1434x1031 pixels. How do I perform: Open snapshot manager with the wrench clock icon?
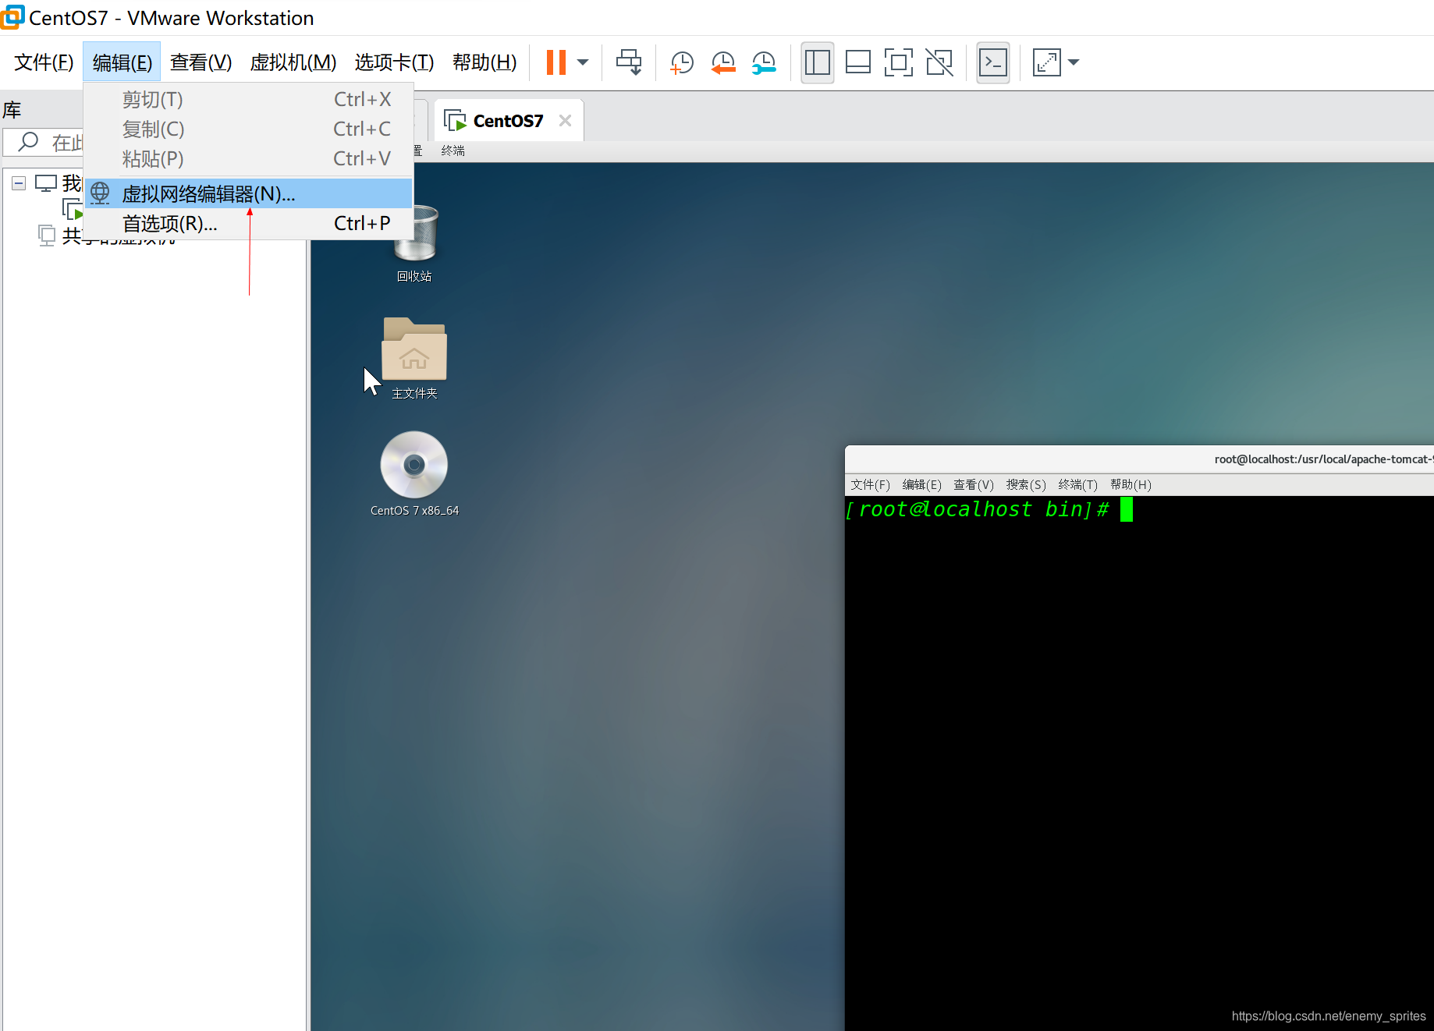[764, 62]
